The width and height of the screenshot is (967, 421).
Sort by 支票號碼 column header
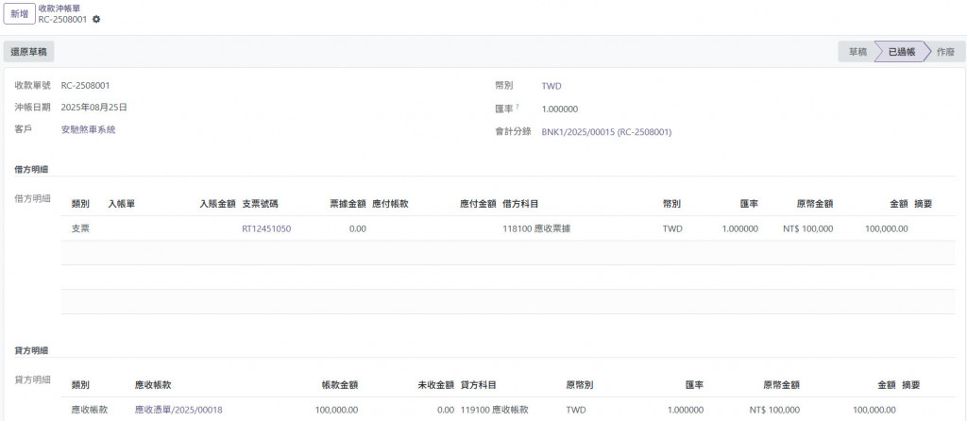pos(260,204)
